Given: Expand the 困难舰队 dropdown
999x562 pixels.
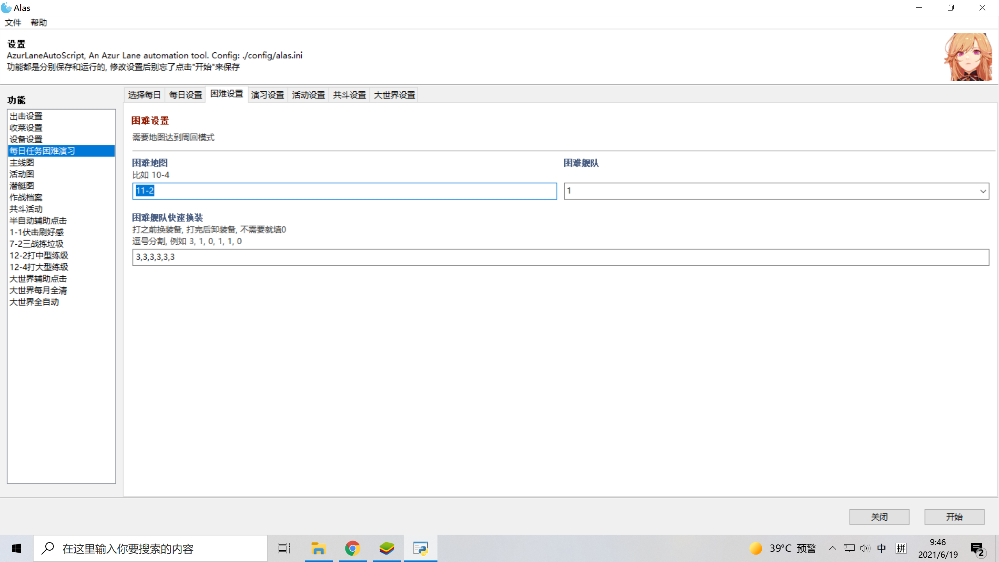Looking at the screenshot, I should tap(983, 191).
